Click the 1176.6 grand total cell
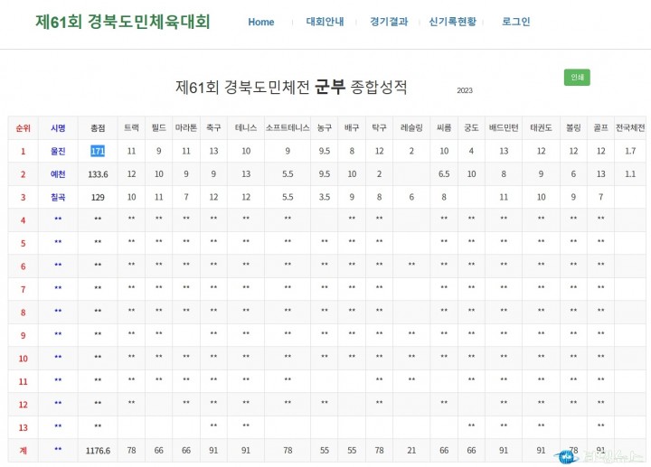This screenshot has width=651, height=467. pos(98,449)
